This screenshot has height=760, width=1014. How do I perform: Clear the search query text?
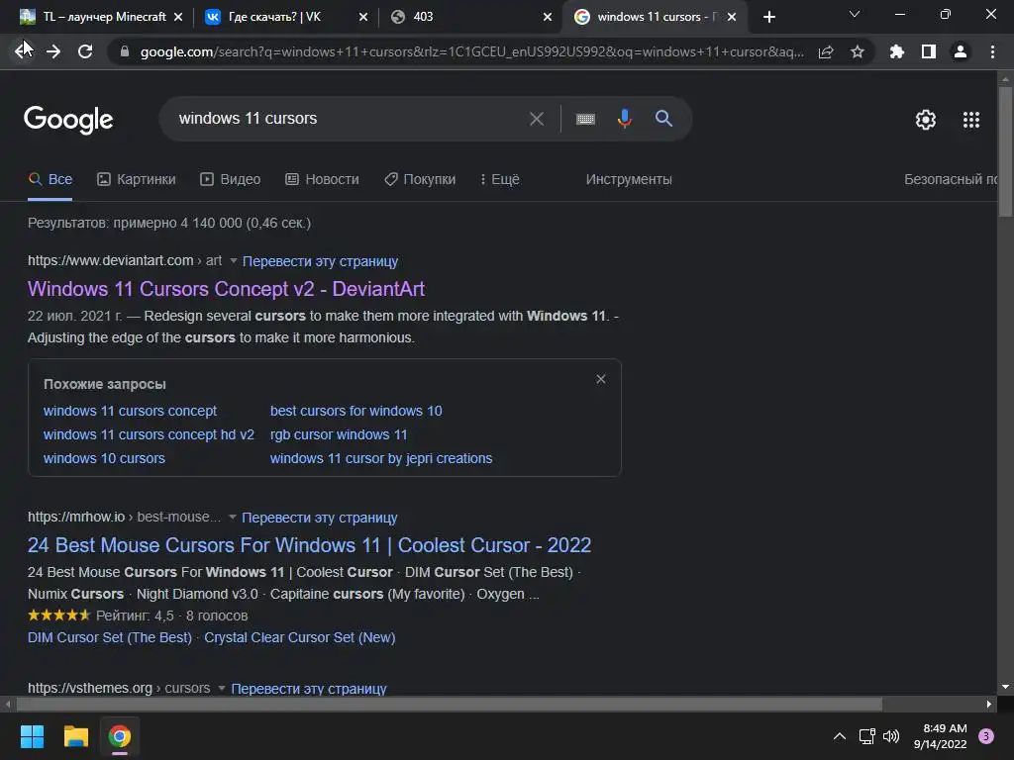click(536, 119)
